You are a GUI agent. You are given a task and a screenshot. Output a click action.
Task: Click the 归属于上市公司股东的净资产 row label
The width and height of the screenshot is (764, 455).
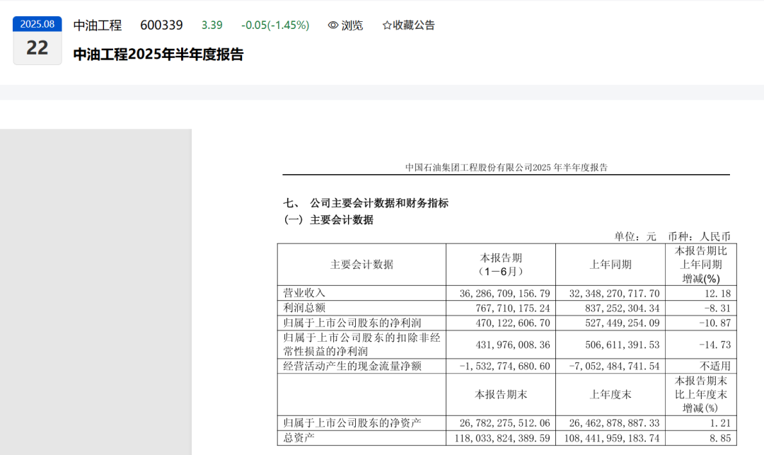point(352,423)
